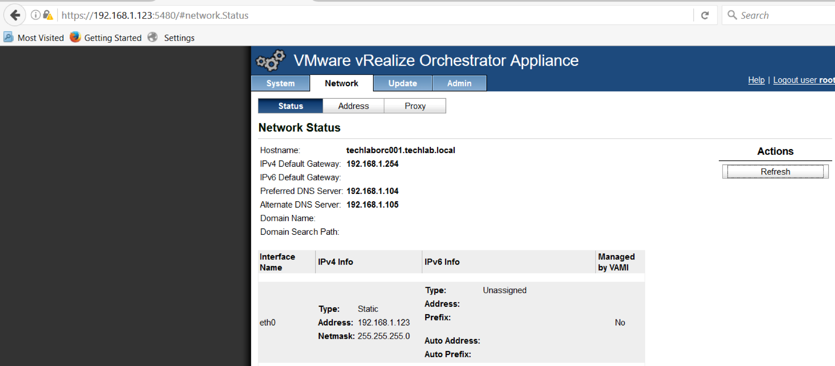The width and height of the screenshot is (835, 366).
Task: Click the Network Status heading
Action: tap(299, 128)
